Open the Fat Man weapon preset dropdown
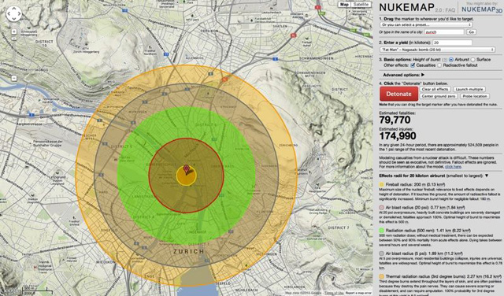 click(x=438, y=50)
